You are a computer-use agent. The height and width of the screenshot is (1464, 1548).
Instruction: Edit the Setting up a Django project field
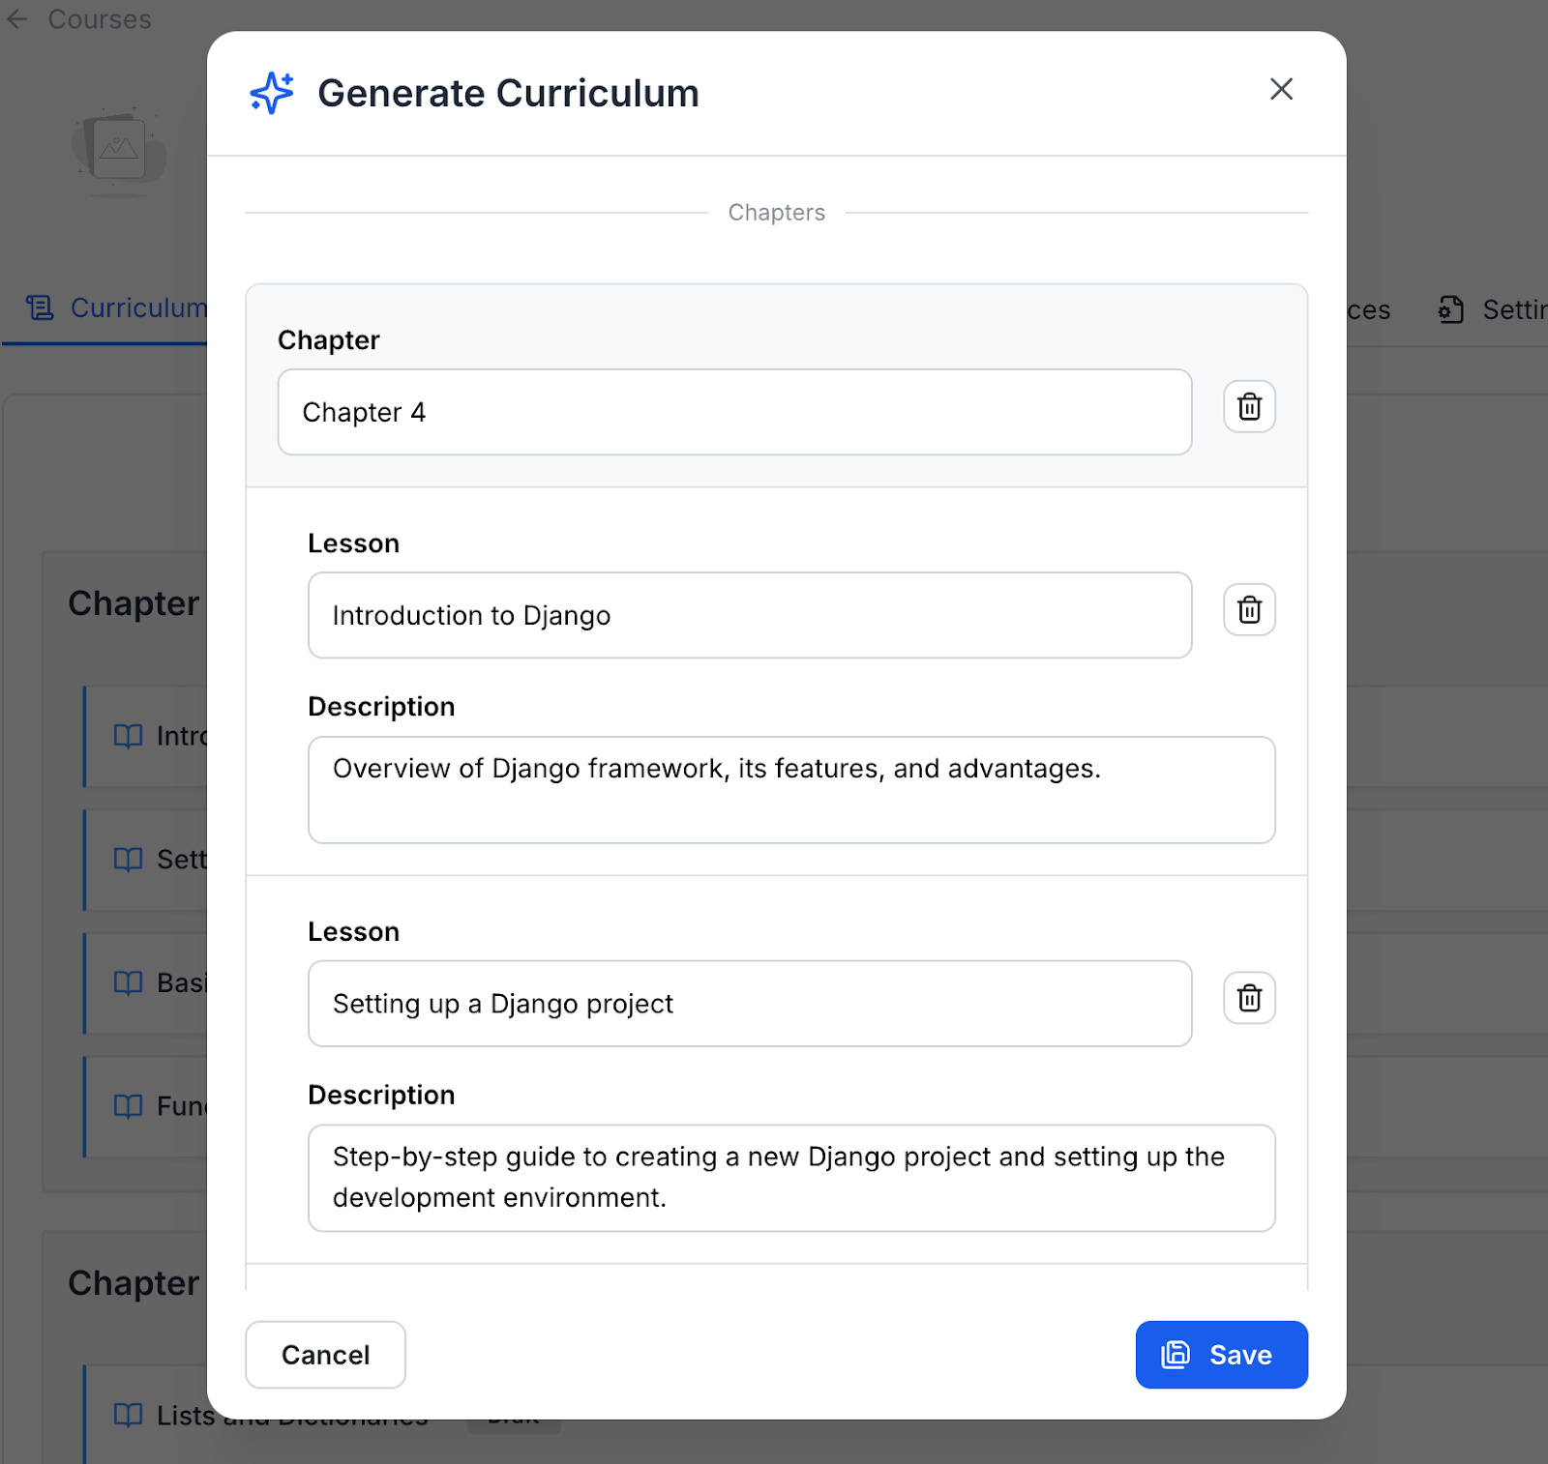[750, 1004]
